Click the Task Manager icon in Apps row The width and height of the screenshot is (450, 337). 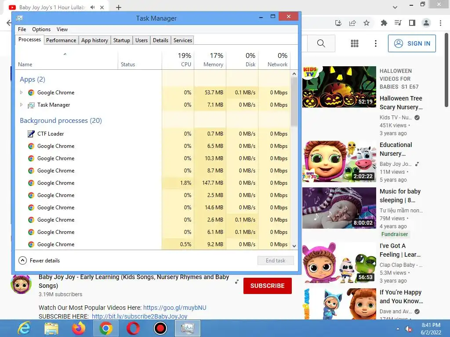31,105
